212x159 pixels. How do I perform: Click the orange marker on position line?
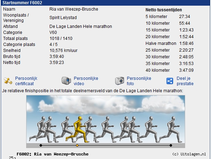(x=77, y=145)
